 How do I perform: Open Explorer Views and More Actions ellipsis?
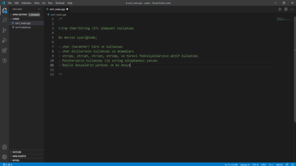click(39, 9)
